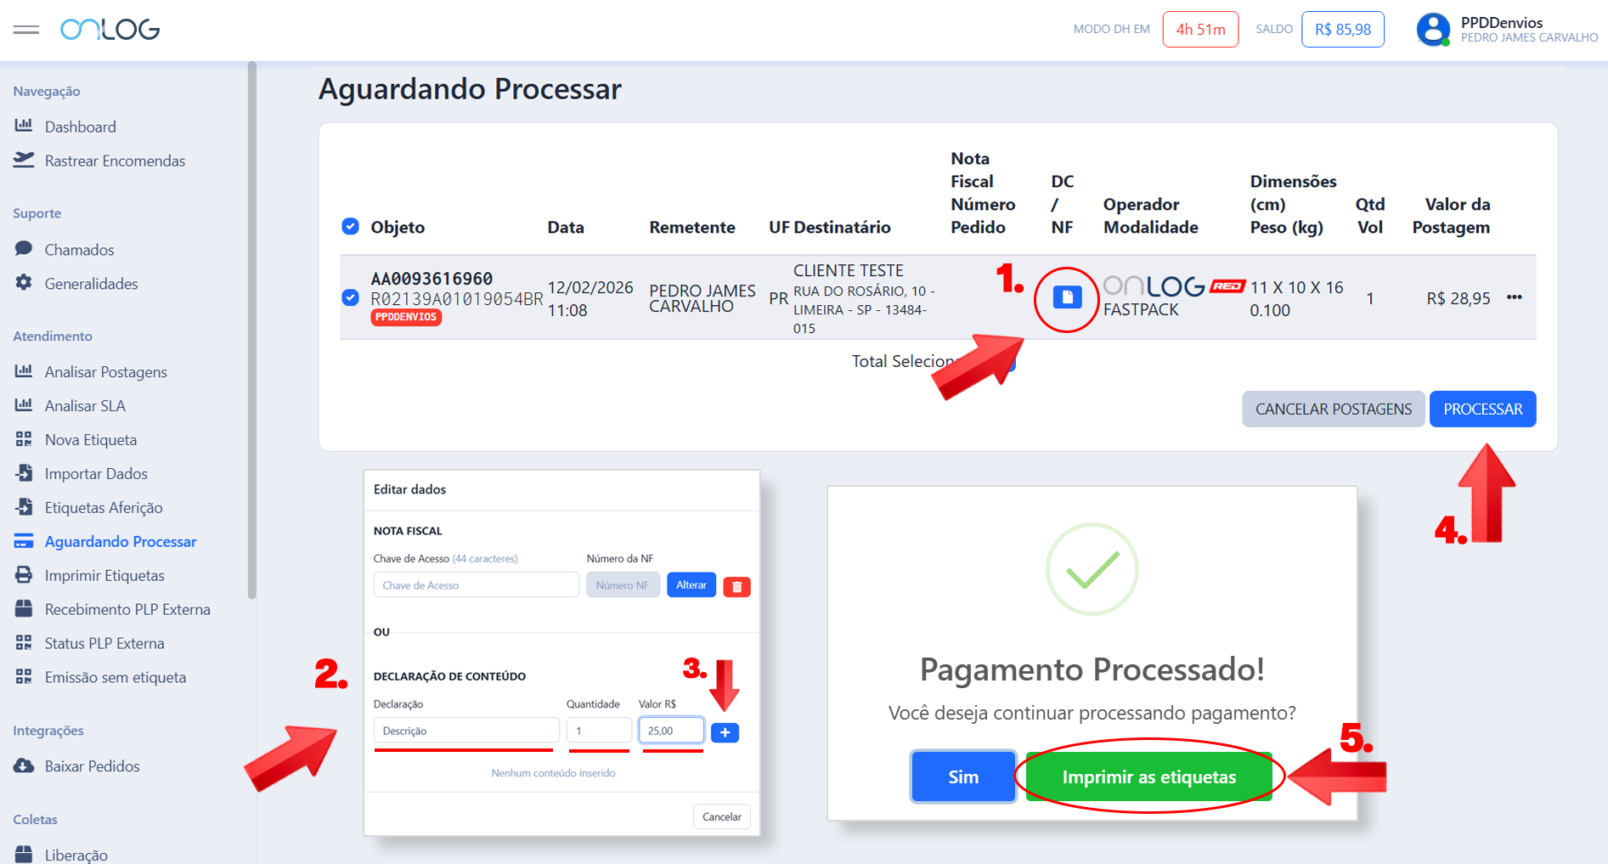Go to Nova Etiqueta in sidebar
The width and height of the screenshot is (1608, 864).
(90, 439)
